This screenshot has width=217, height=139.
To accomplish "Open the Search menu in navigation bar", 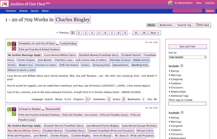I will click(35, 11).
